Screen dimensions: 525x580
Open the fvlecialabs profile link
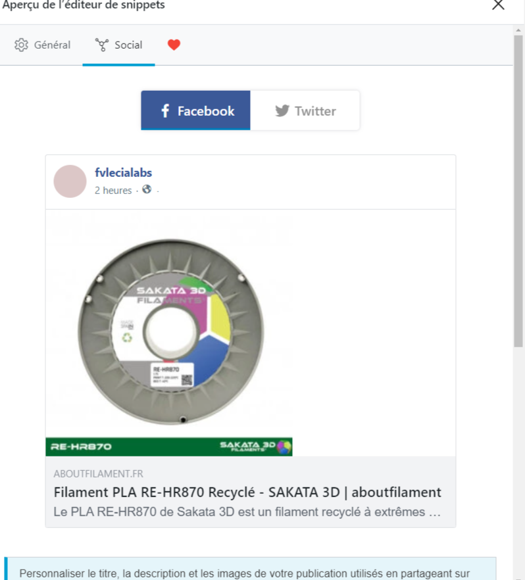click(x=123, y=173)
